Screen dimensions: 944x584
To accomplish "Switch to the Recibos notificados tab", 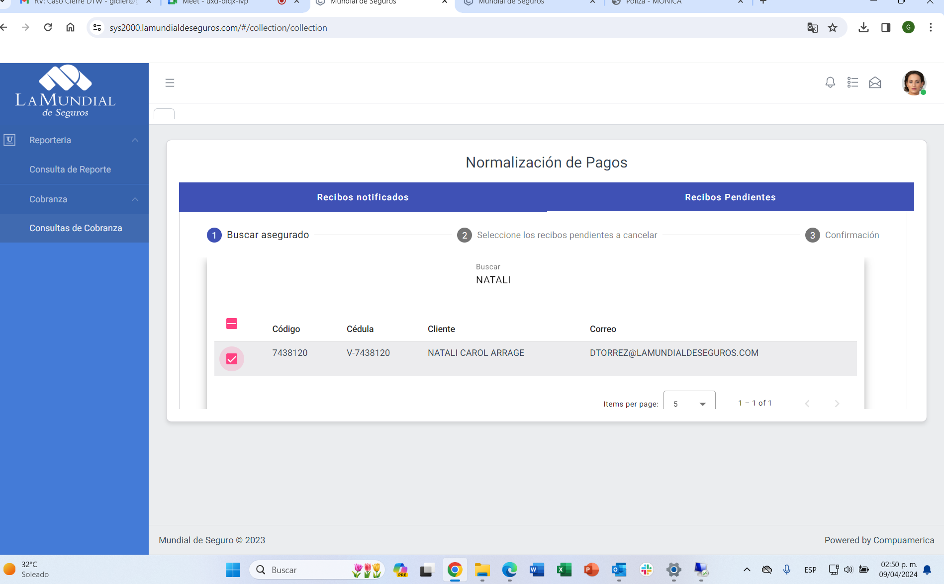I will pos(363,197).
